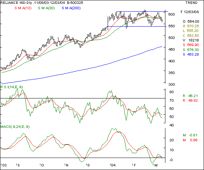Image resolution: width=204 pixels, height=170 pixels.
Task: Click the 450 price axis label
Action: coord(171,50)
